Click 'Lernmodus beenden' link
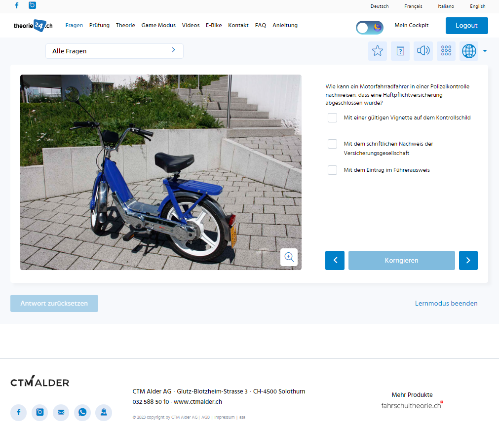The height and width of the screenshot is (431, 499). [x=446, y=303]
